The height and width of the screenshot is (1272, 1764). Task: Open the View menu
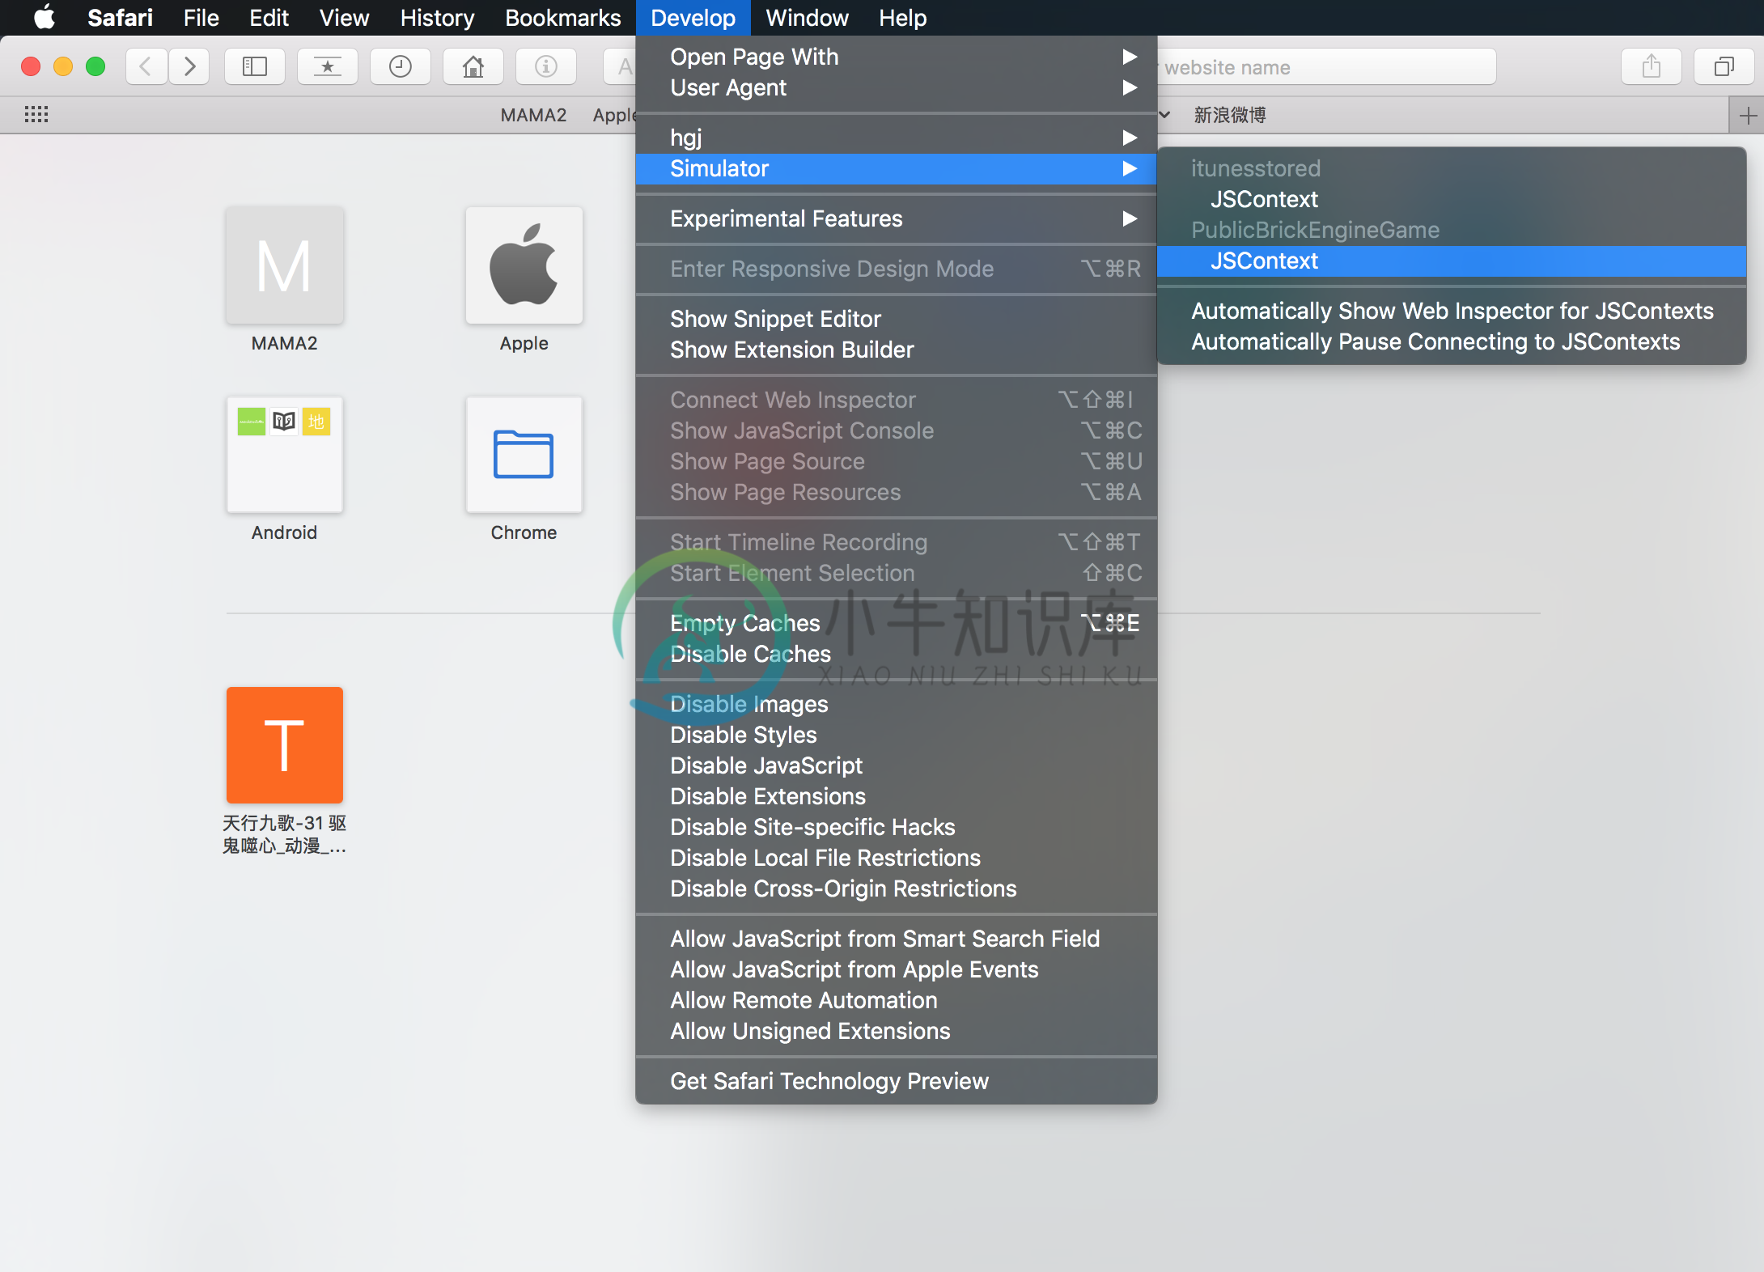[x=344, y=17]
